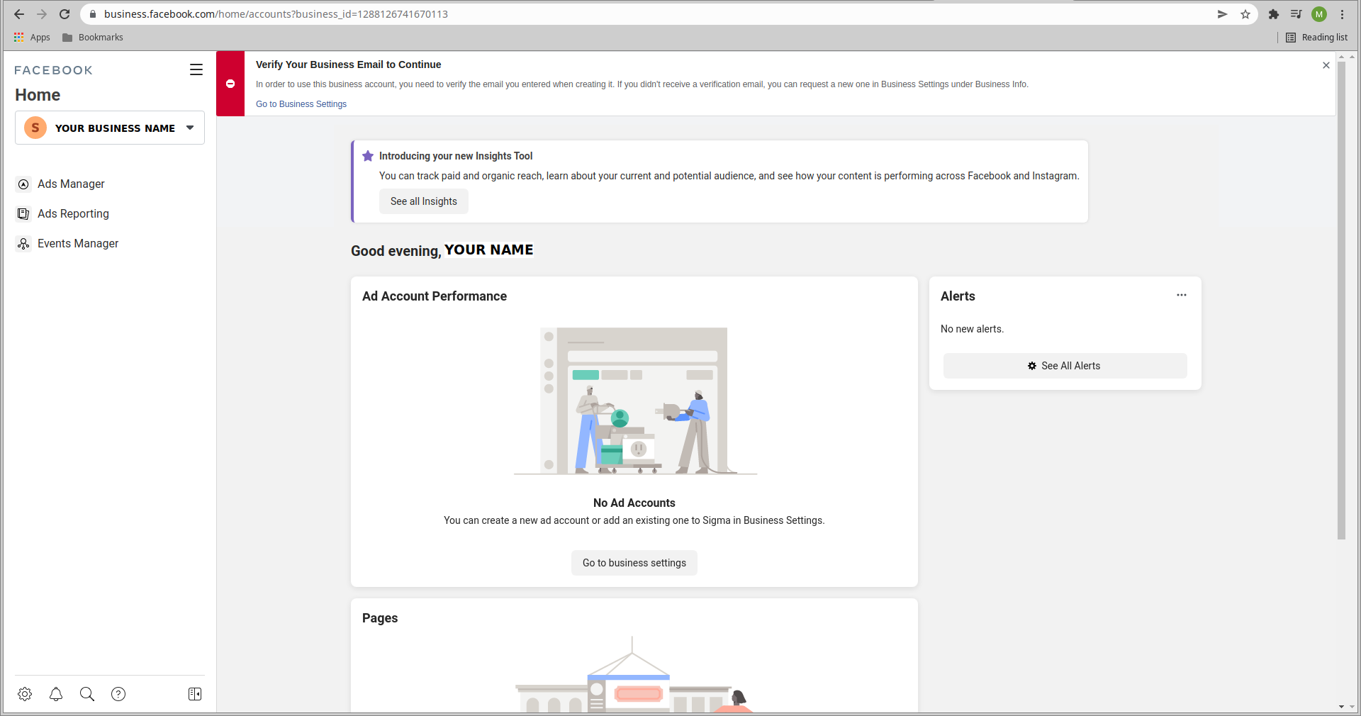Click the search magnifier in sidebar footer

(x=87, y=694)
